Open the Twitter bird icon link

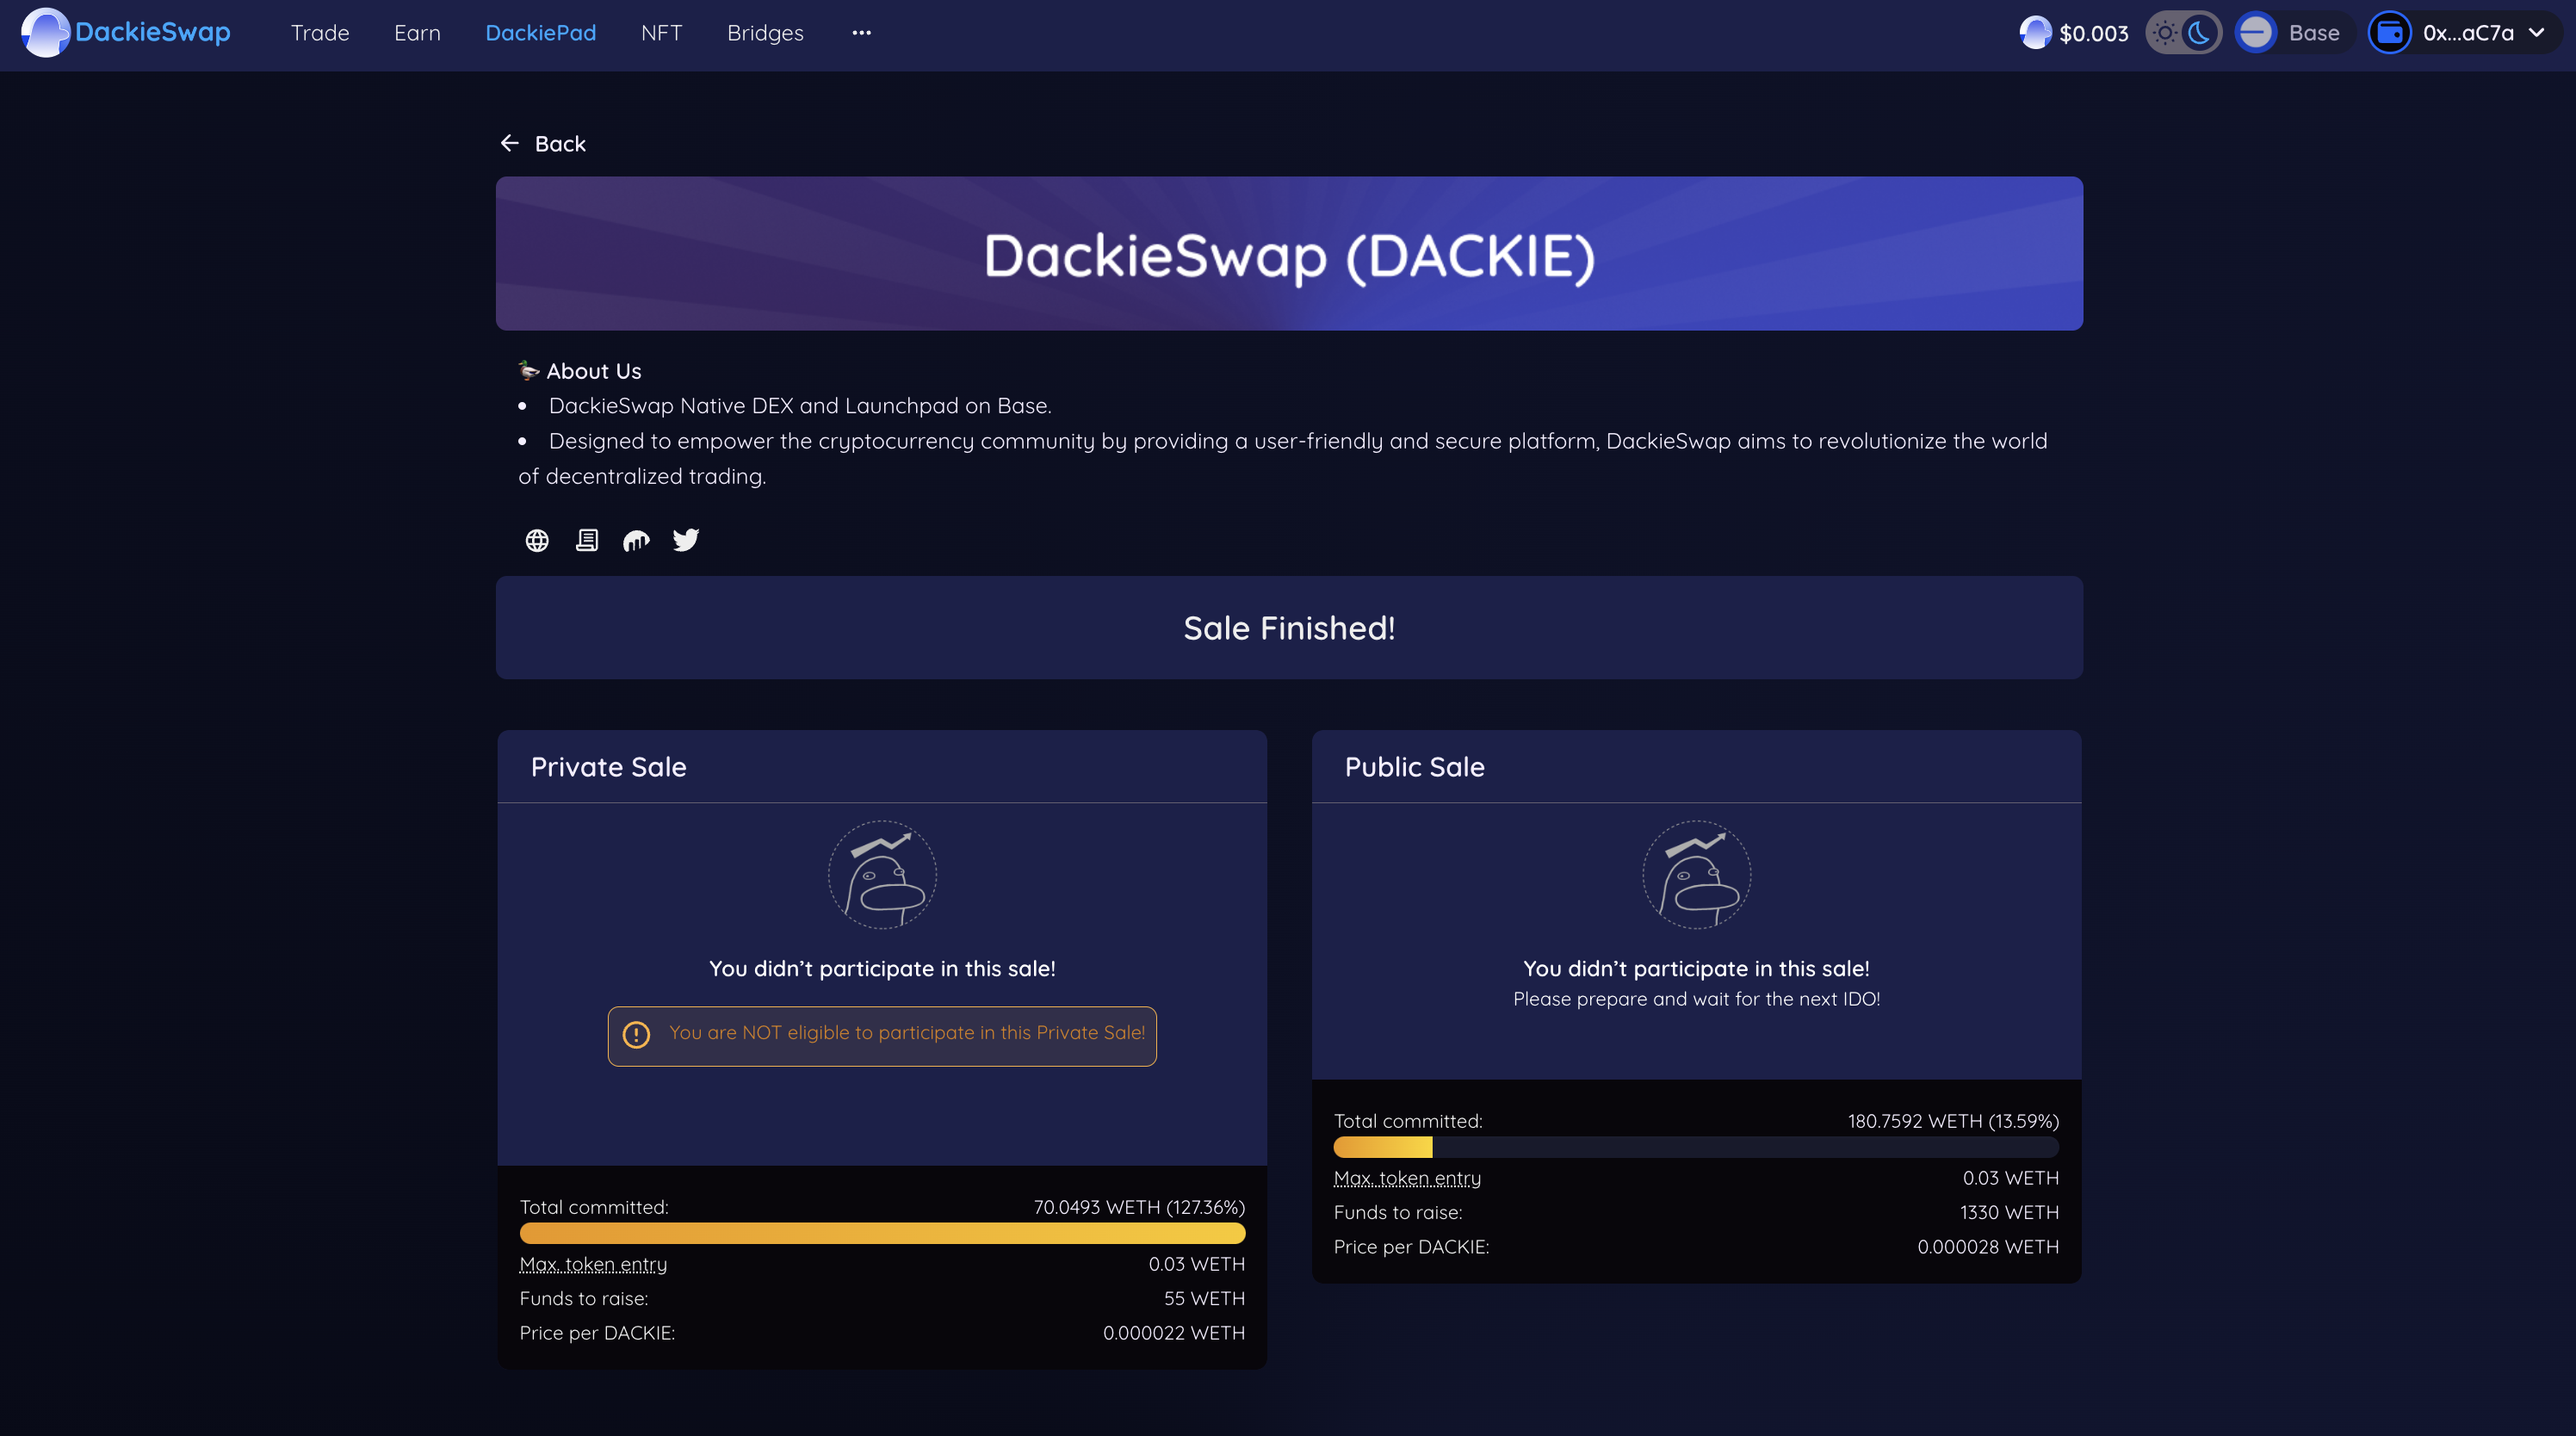(686, 540)
